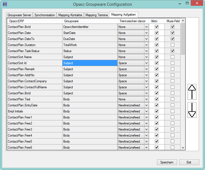The height and width of the screenshot is (170, 205).
Task: Select the ContactPlan.Free1 cell
Action: coord(35,117)
